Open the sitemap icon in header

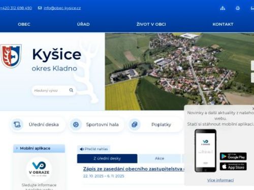point(223,8)
